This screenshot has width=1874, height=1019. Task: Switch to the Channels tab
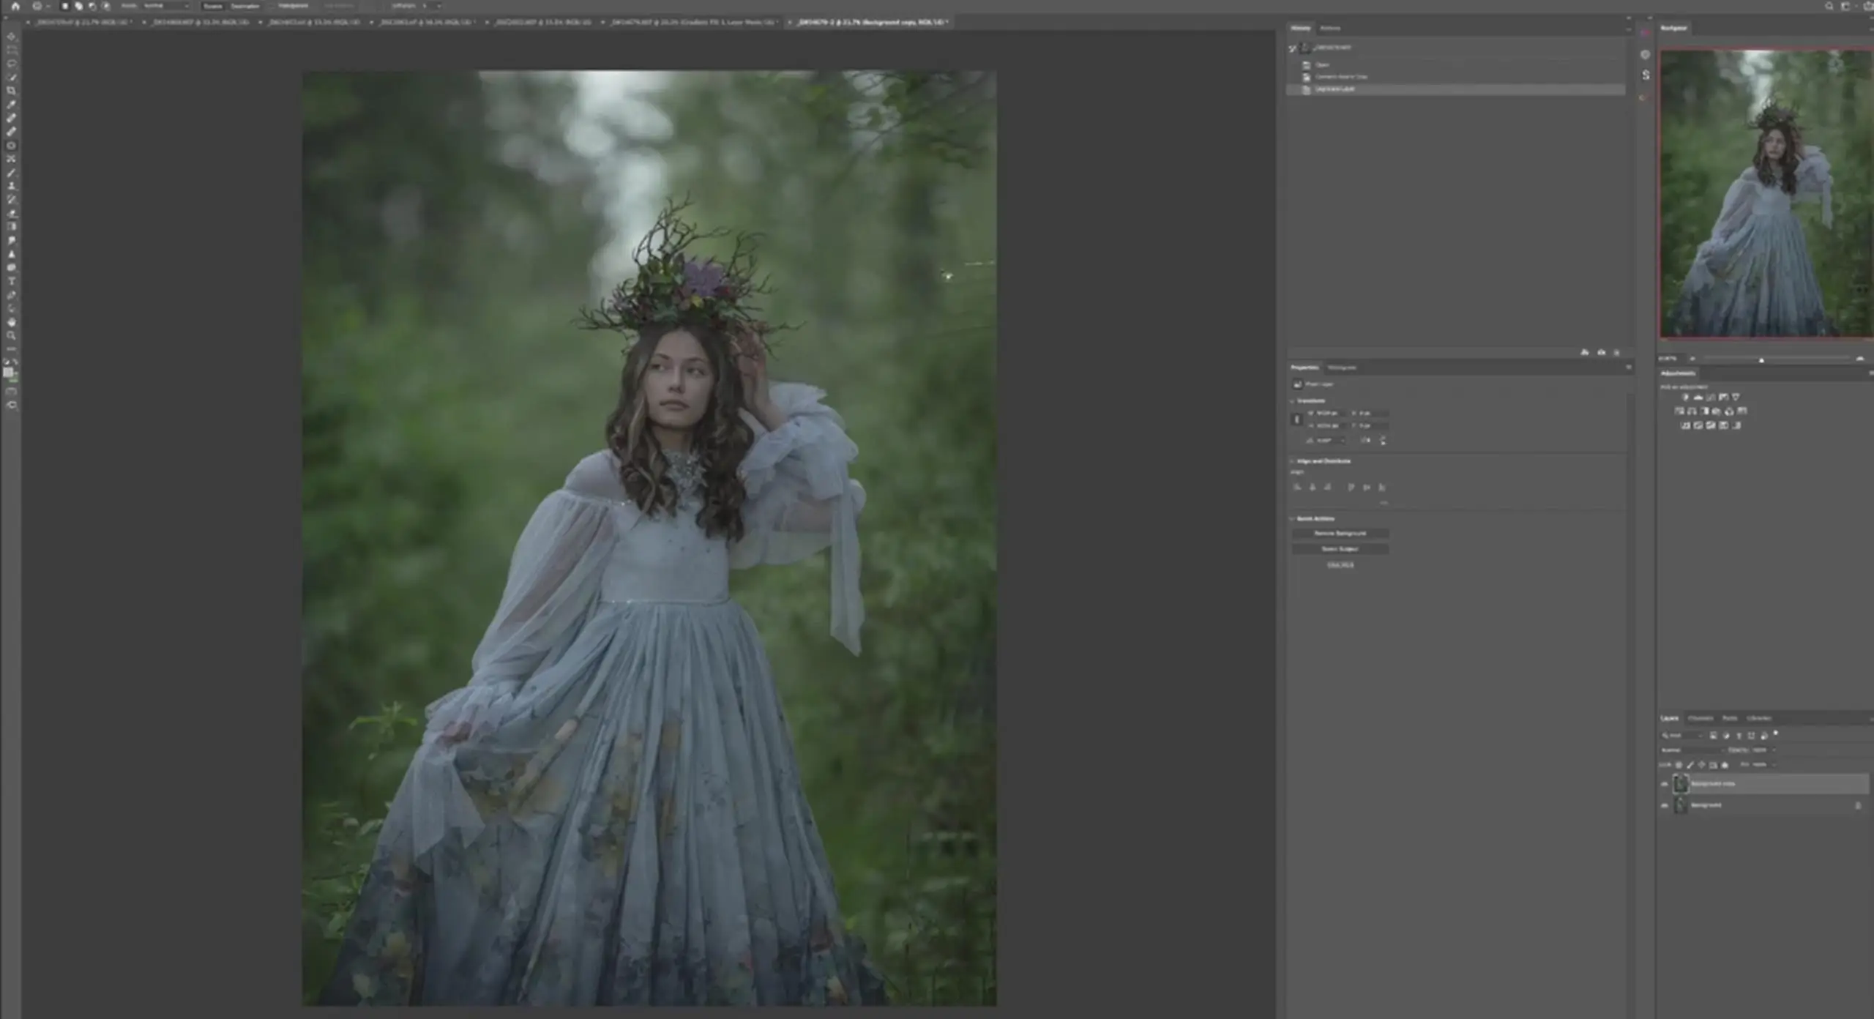pos(1701,718)
